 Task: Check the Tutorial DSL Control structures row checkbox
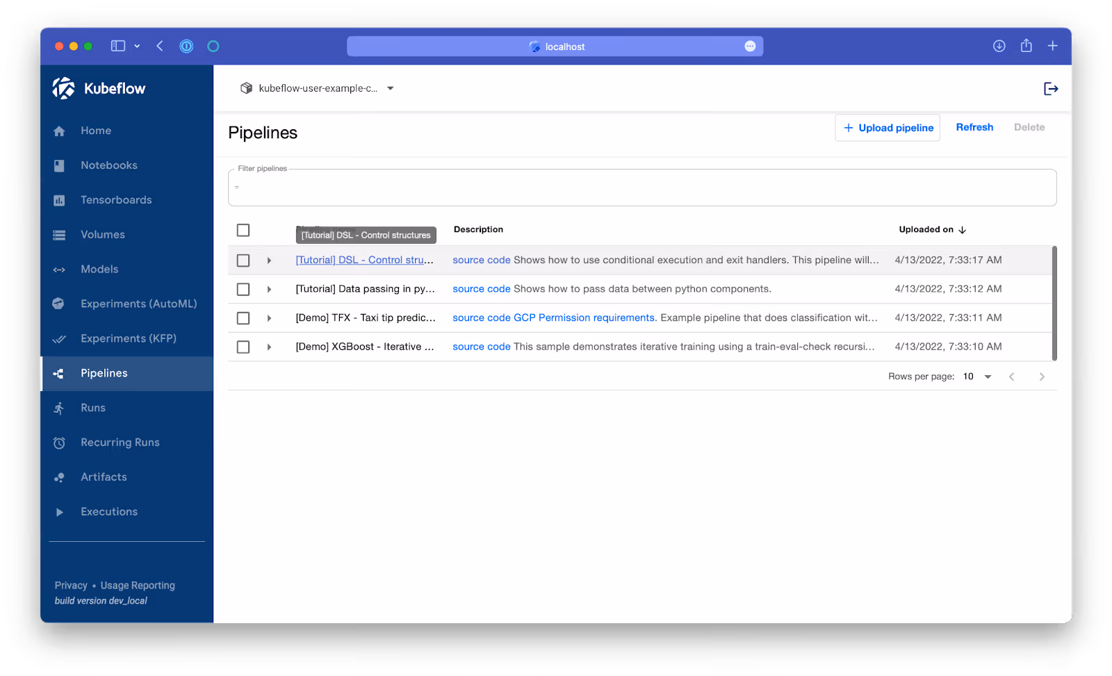[243, 261]
